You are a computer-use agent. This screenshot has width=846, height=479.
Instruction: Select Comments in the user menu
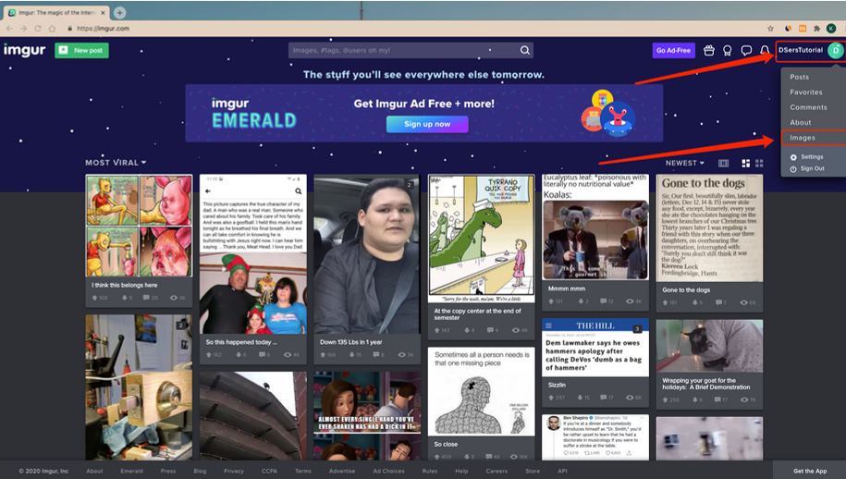pos(808,107)
